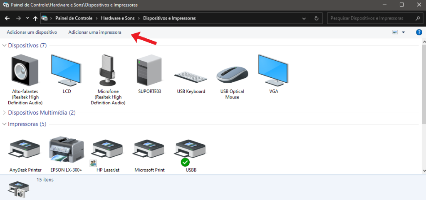This screenshot has width=426, height=200.
Task: Click Adicionar uma impressora
Action: (x=95, y=32)
